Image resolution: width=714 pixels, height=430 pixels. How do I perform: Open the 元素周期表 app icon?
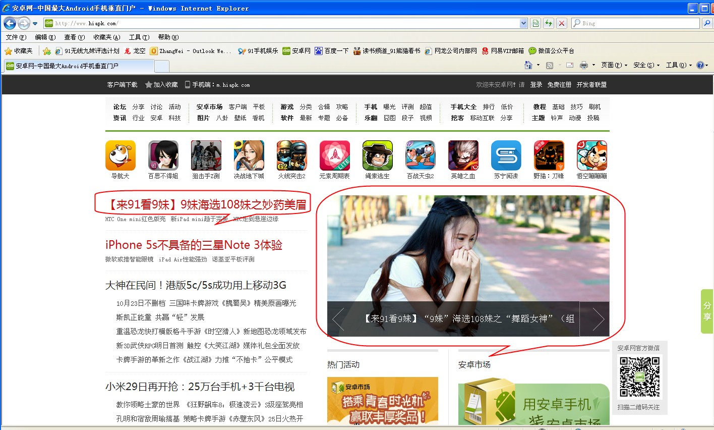click(335, 155)
